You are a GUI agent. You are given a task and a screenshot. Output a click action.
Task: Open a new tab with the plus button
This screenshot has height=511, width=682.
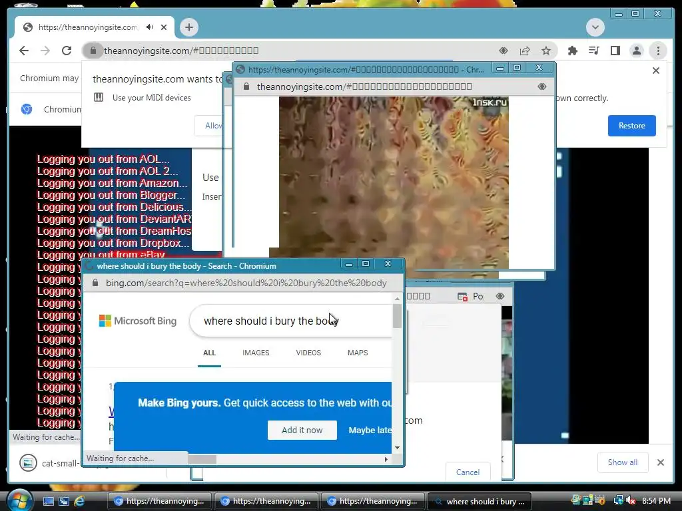(x=188, y=27)
